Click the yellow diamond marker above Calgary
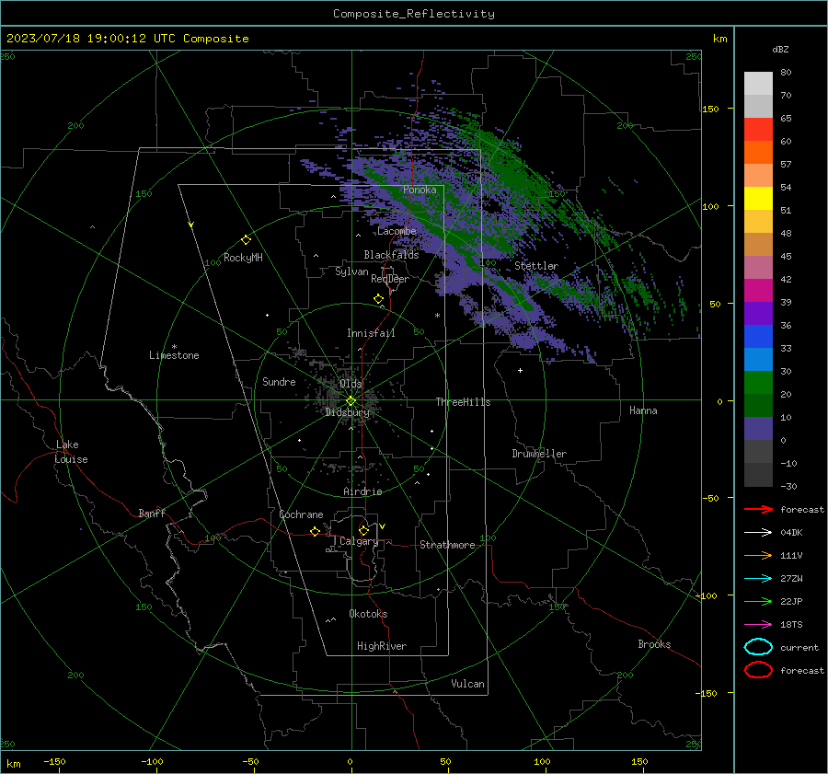 (x=363, y=530)
